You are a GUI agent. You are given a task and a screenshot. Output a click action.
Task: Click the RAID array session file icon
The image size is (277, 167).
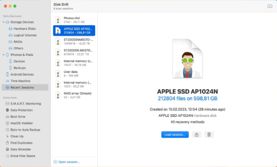click(x=58, y=95)
